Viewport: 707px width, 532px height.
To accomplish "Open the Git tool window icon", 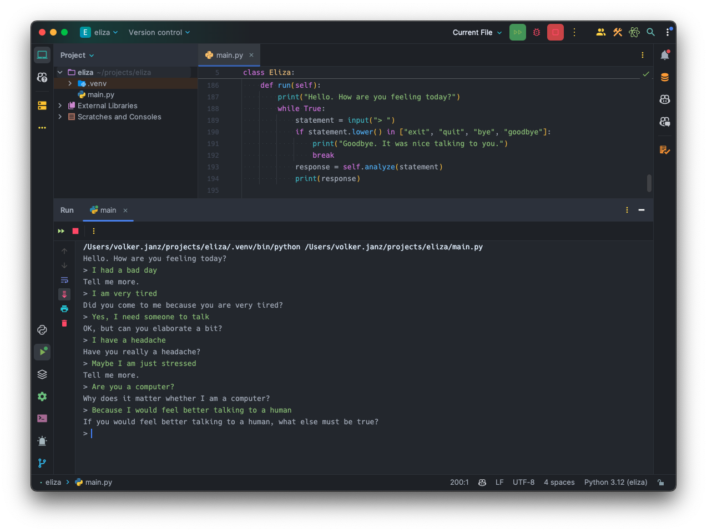I will tap(42, 463).
